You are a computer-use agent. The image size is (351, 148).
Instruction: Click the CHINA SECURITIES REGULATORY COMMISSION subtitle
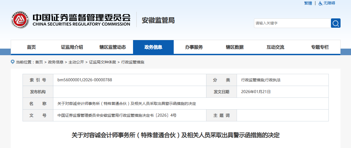[x=81, y=24]
